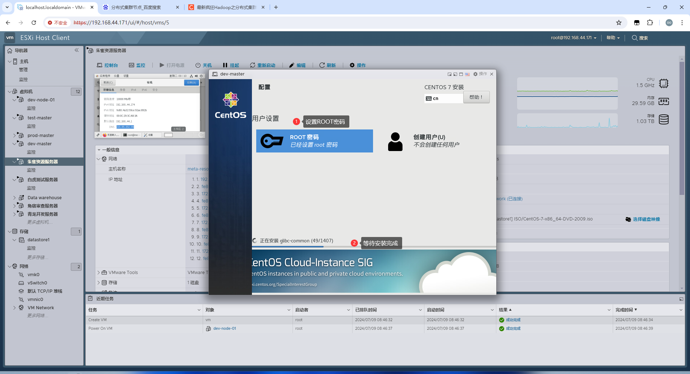Reload the browser page
Image resolution: width=690 pixels, height=374 pixels.
click(34, 23)
